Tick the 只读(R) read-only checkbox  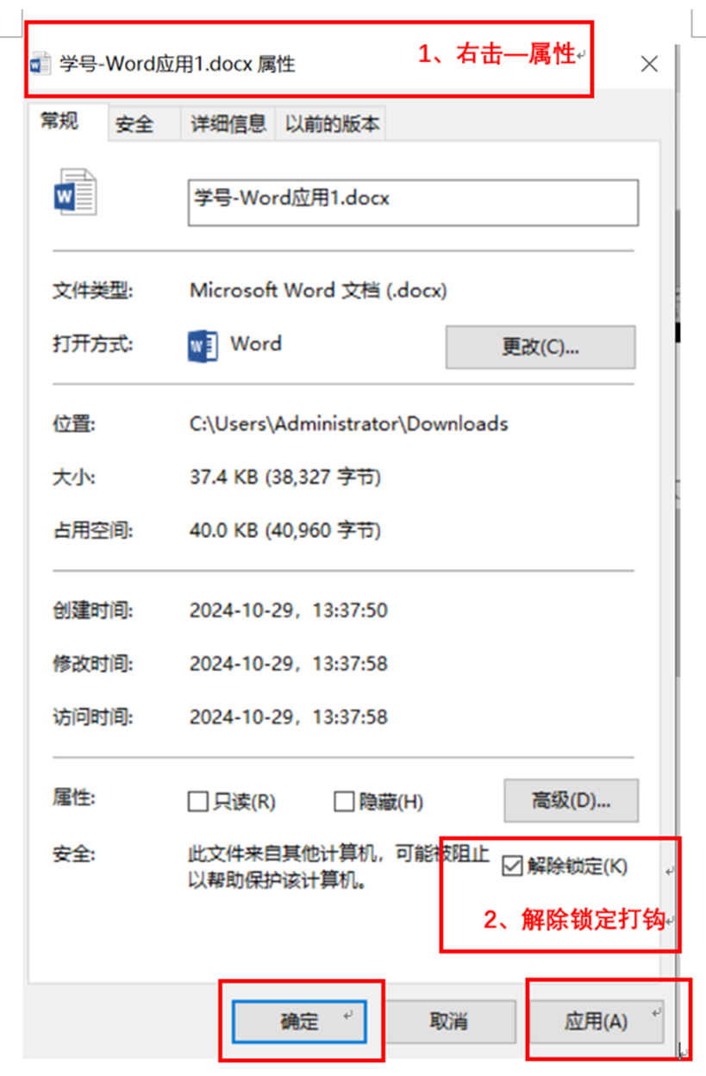pos(198,802)
